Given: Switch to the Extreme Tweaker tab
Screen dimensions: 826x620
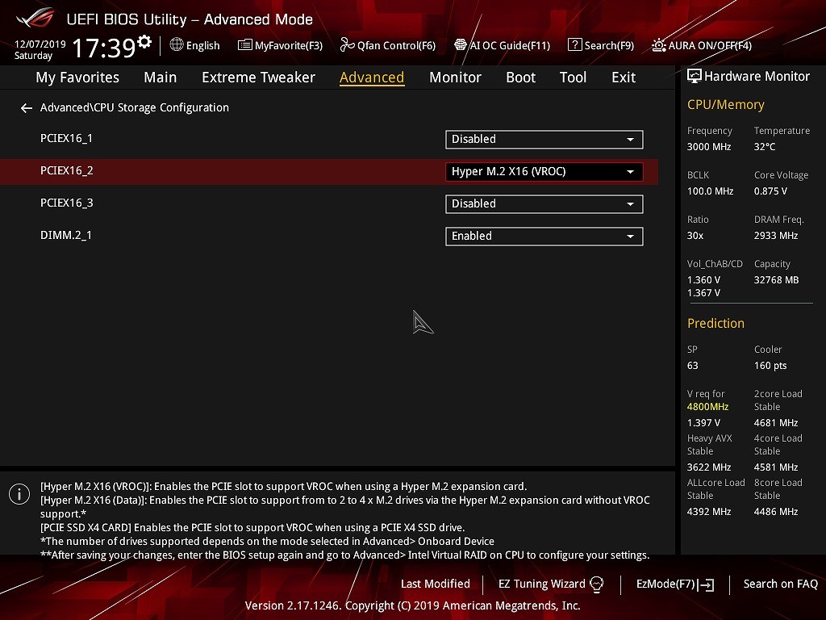Looking at the screenshot, I should [x=258, y=77].
